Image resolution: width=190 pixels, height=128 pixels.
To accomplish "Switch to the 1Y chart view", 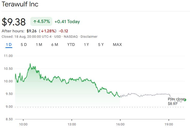I will pos(86,45).
